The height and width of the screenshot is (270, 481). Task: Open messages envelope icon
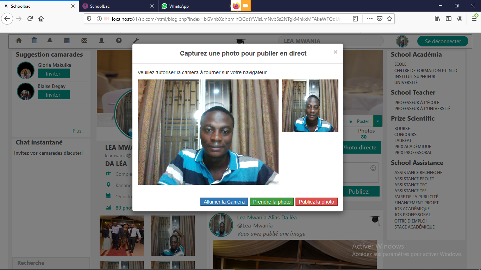click(x=84, y=41)
